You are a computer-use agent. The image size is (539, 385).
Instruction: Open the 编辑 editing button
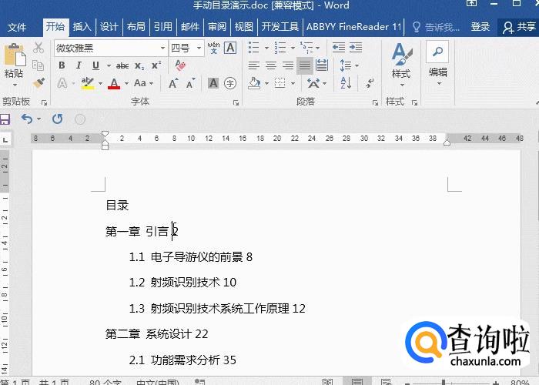point(437,64)
